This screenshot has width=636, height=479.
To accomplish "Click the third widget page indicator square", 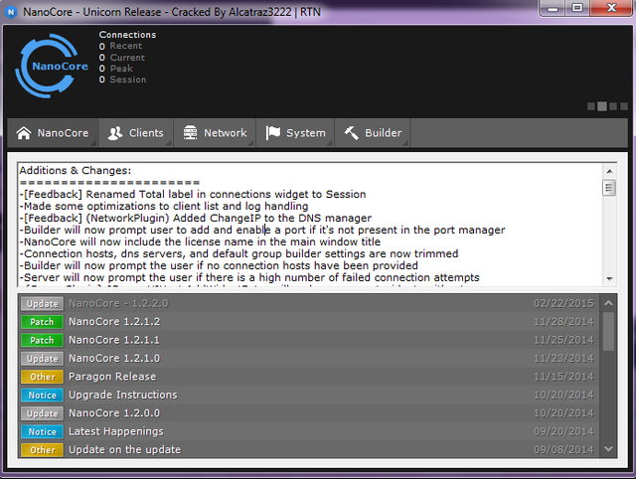I will 613,106.
